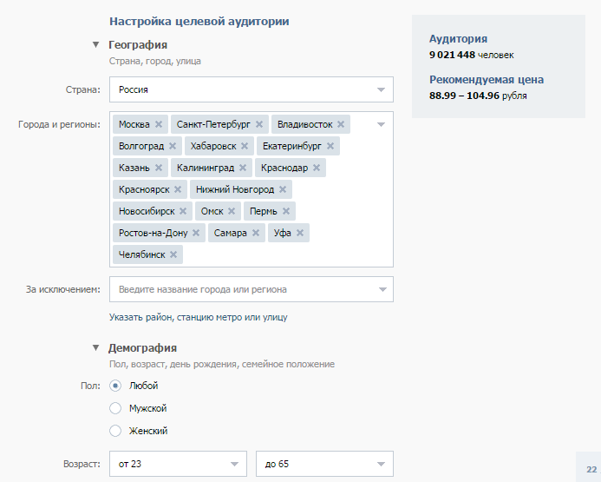Remove the Омск tag via its X icon

(232, 211)
